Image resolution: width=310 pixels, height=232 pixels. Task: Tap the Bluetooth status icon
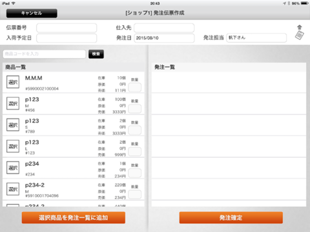[x=289, y=3]
